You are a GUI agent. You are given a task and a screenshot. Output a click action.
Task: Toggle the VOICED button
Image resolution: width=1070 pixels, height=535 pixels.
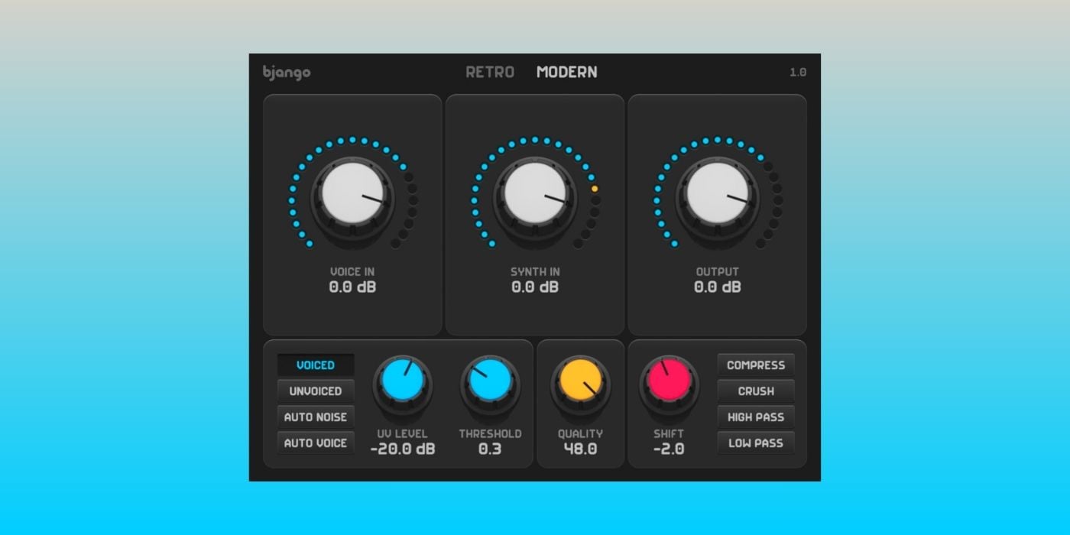tap(316, 365)
